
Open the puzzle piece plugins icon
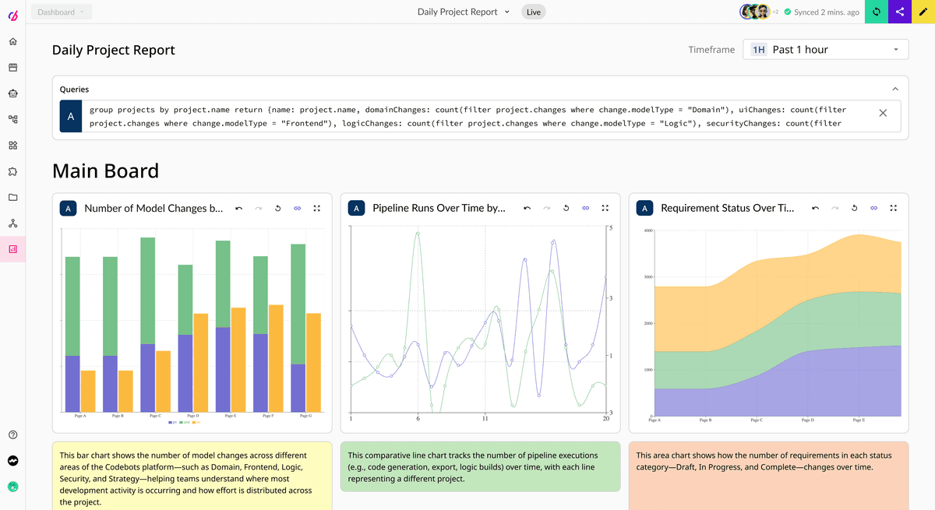[x=12, y=171]
